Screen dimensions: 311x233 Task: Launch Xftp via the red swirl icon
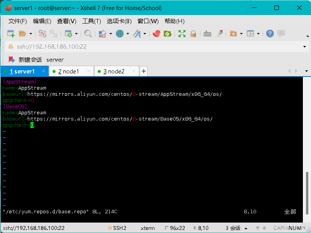tap(156, 34)
